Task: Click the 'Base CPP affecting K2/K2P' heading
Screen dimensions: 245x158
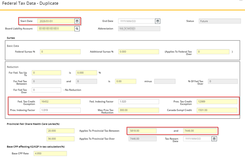Action: tap(35, 147)
